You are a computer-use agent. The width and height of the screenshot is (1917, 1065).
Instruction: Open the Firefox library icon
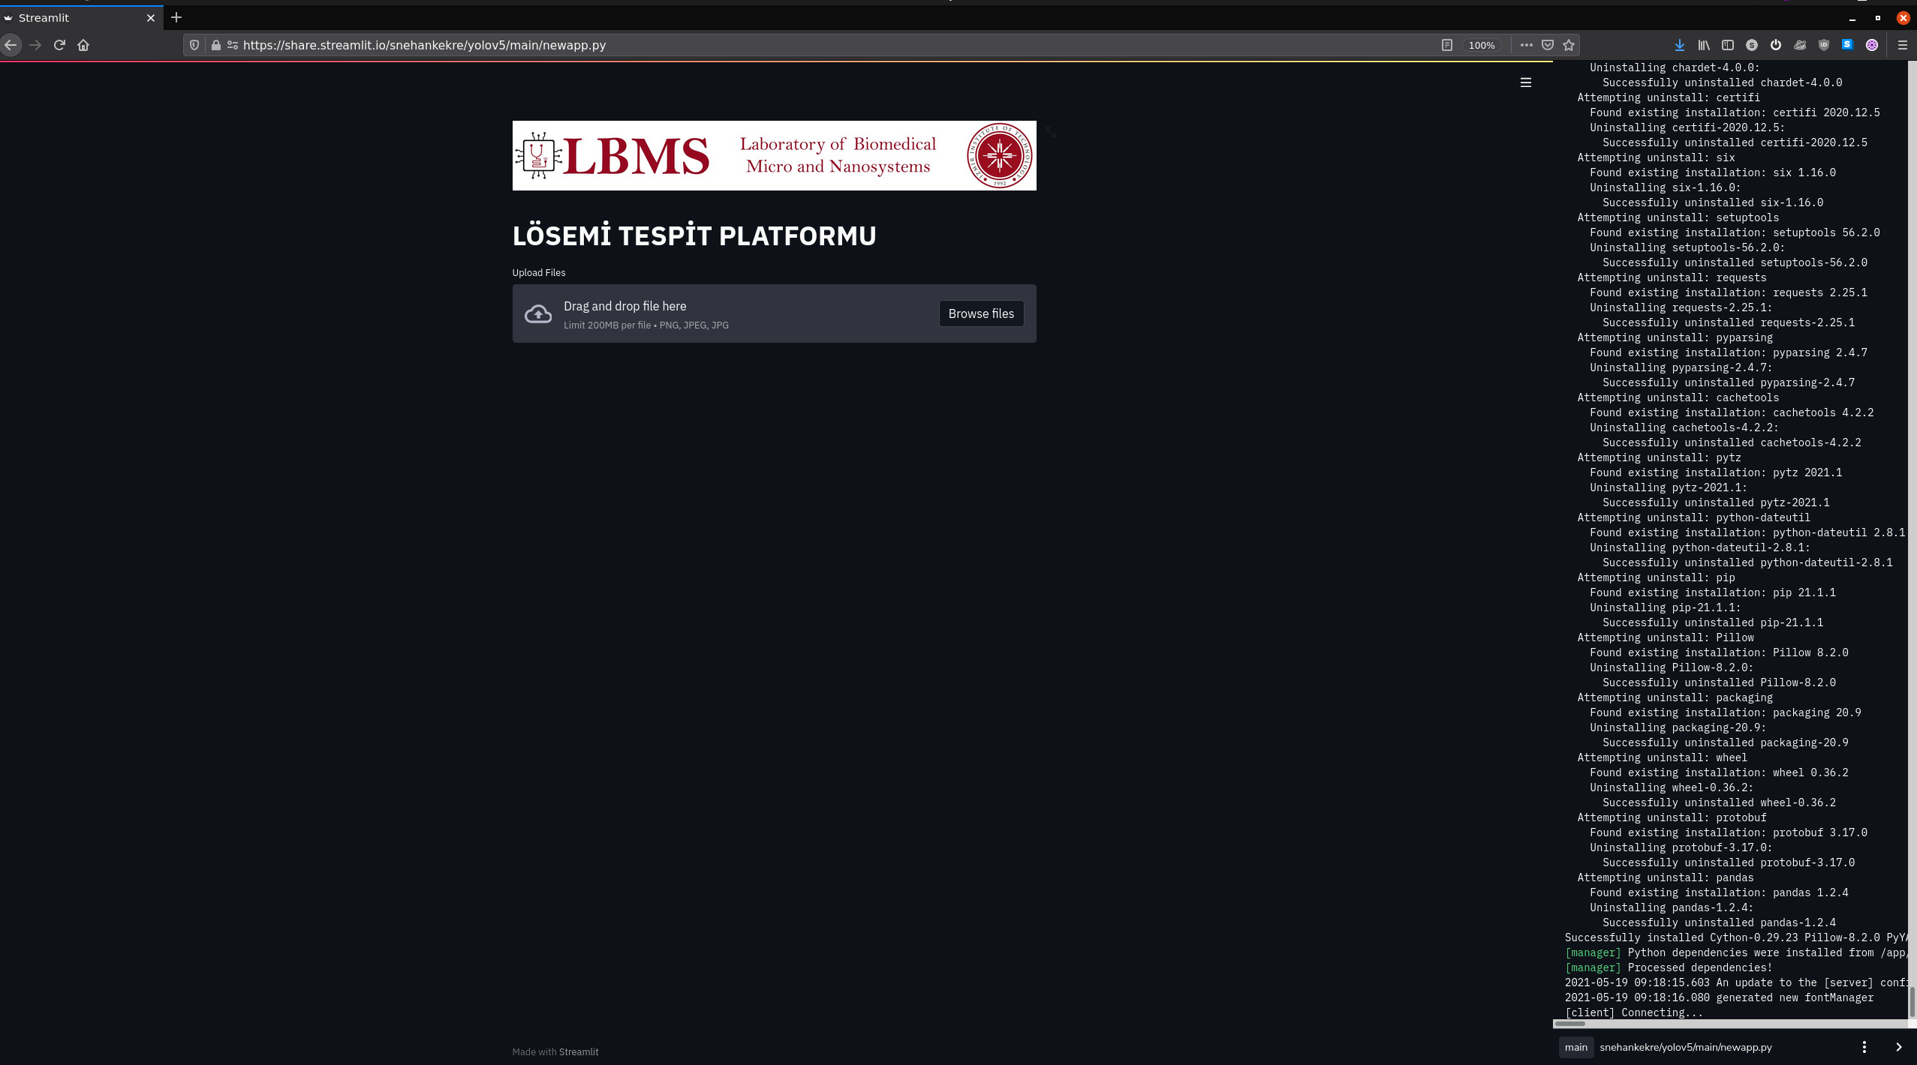[x=1704, y=45]
